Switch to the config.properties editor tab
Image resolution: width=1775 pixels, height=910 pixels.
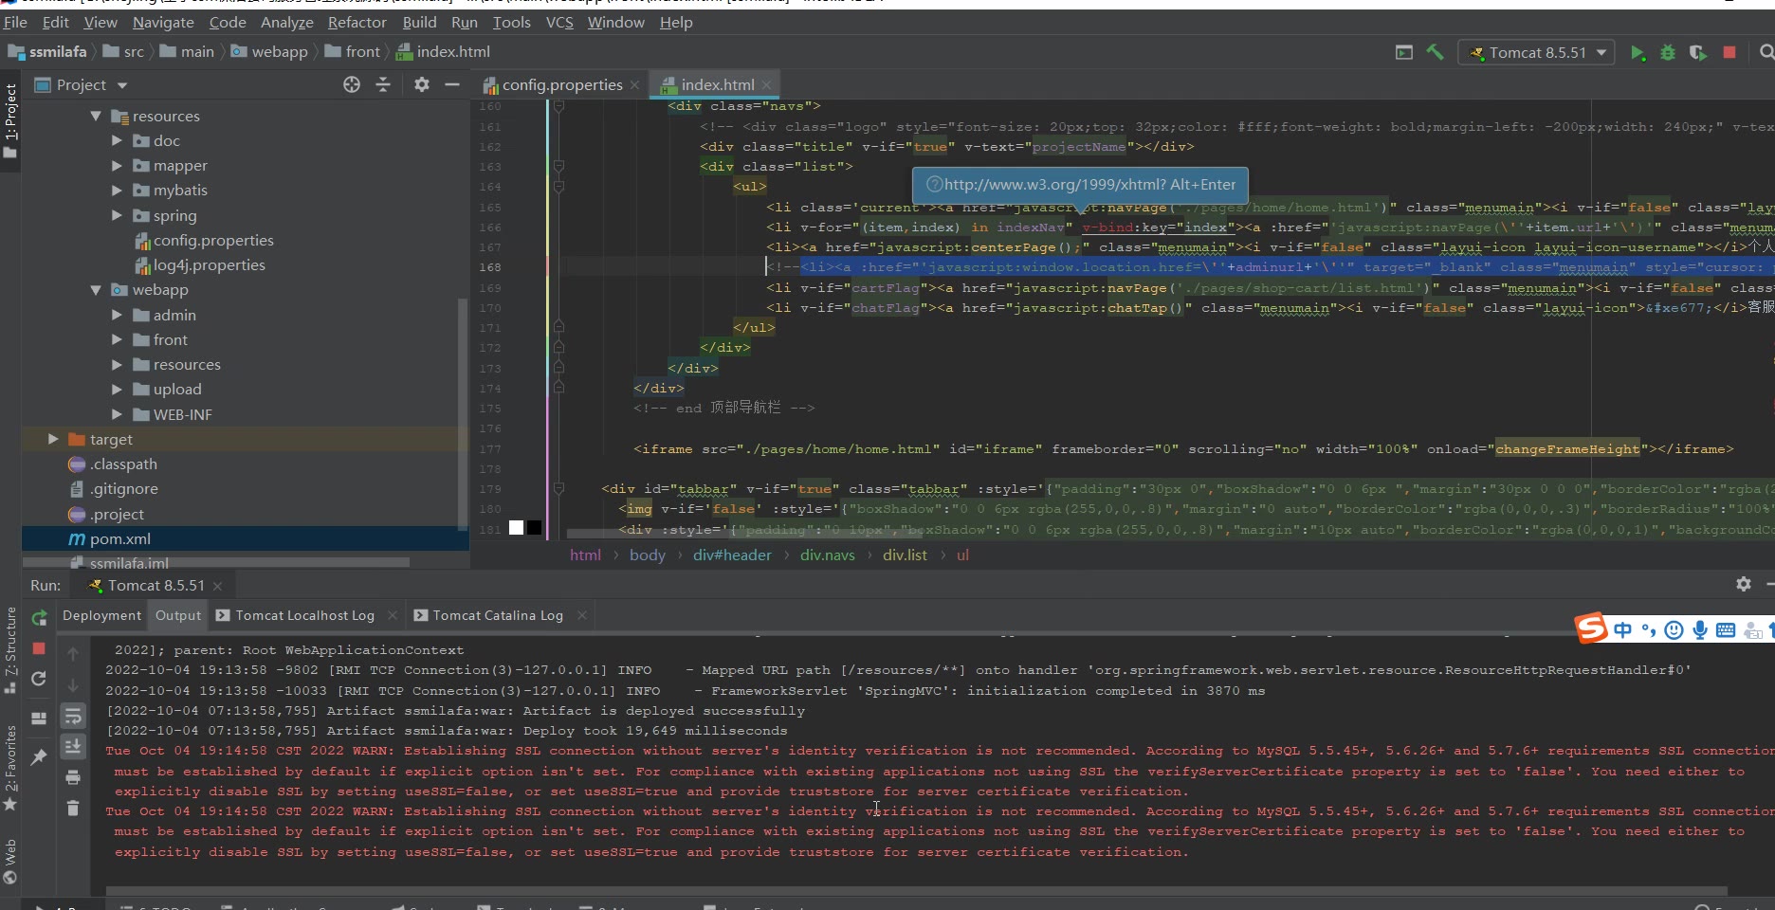561,85
